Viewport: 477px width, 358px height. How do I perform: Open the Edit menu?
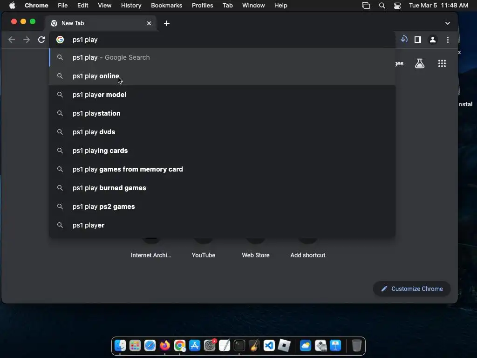coord(82,5)
